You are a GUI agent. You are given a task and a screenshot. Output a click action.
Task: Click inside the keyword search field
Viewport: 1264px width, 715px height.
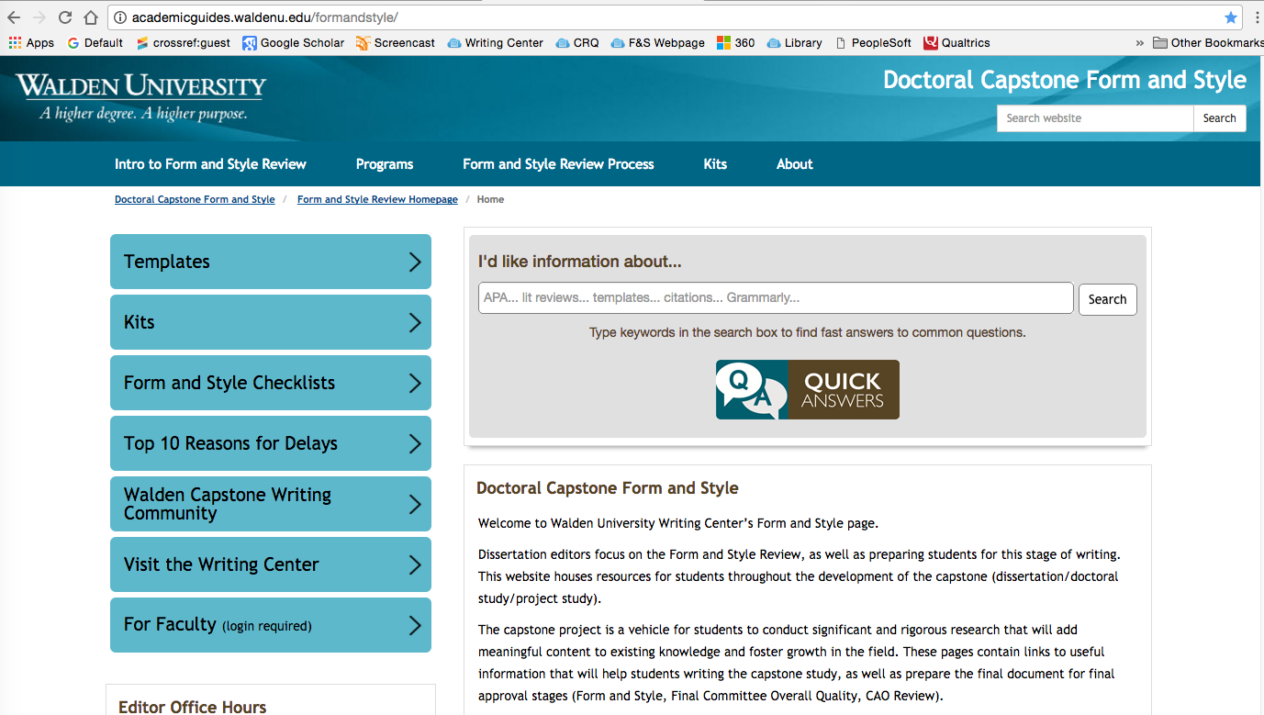click(775, 297)
